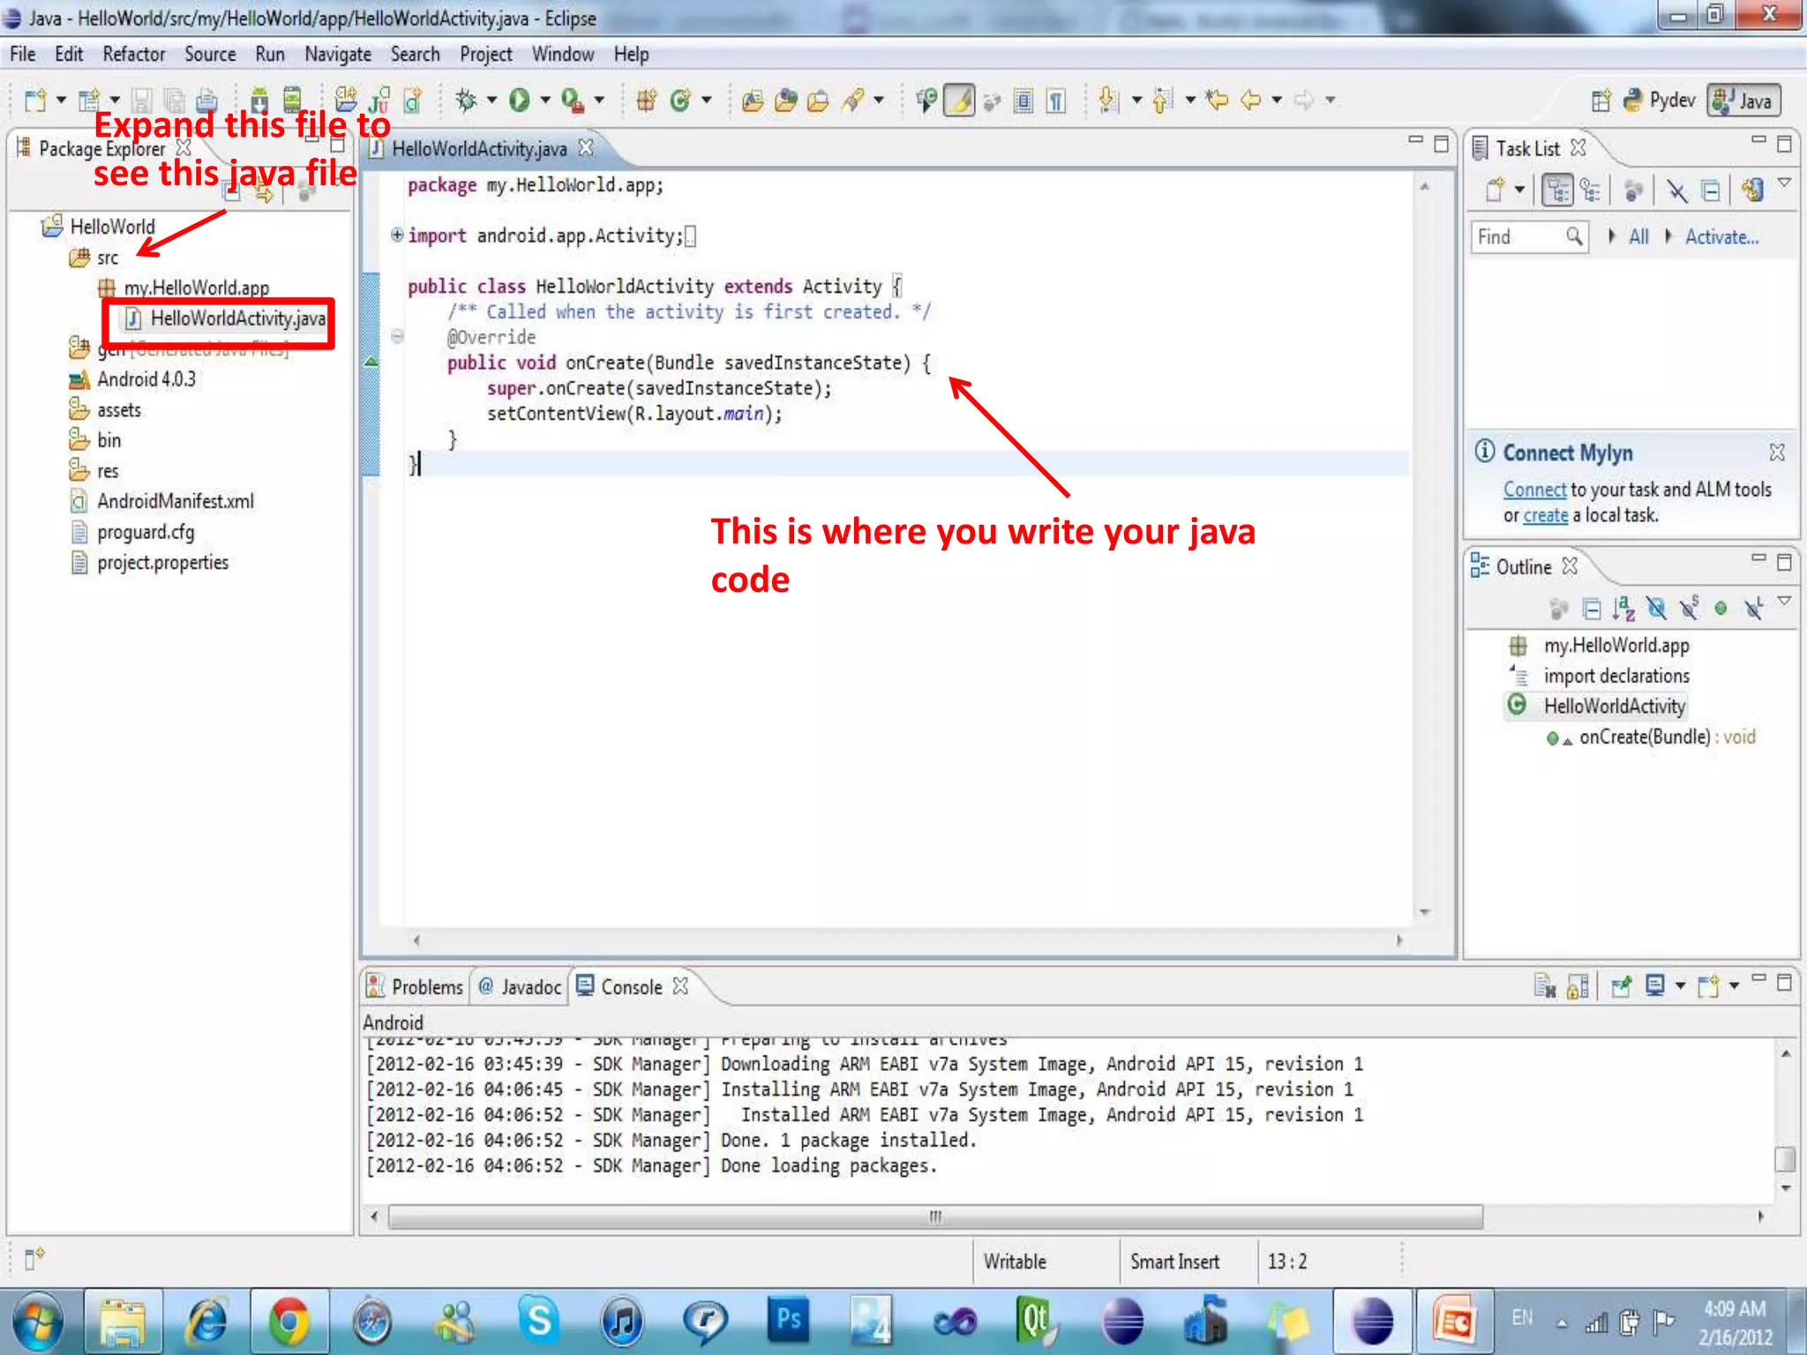Image resolution: width=1807 pixels, height=1355 pixels.
Task: Toggle Scroll Lock in Console toolbar
Action: [1578, 985]
